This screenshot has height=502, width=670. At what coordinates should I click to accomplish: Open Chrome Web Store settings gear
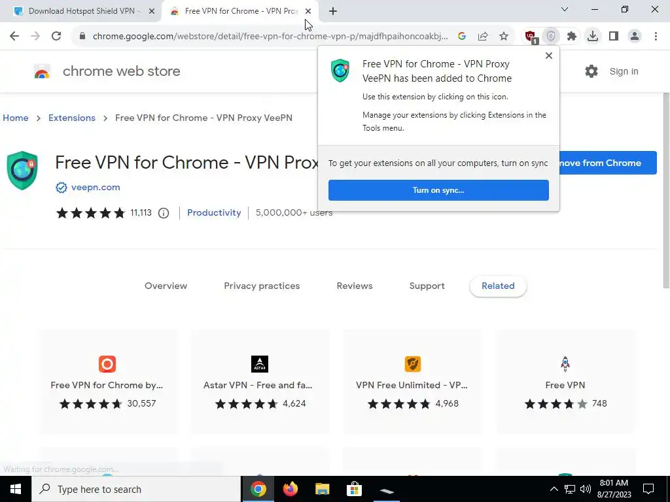click(591, 71)
